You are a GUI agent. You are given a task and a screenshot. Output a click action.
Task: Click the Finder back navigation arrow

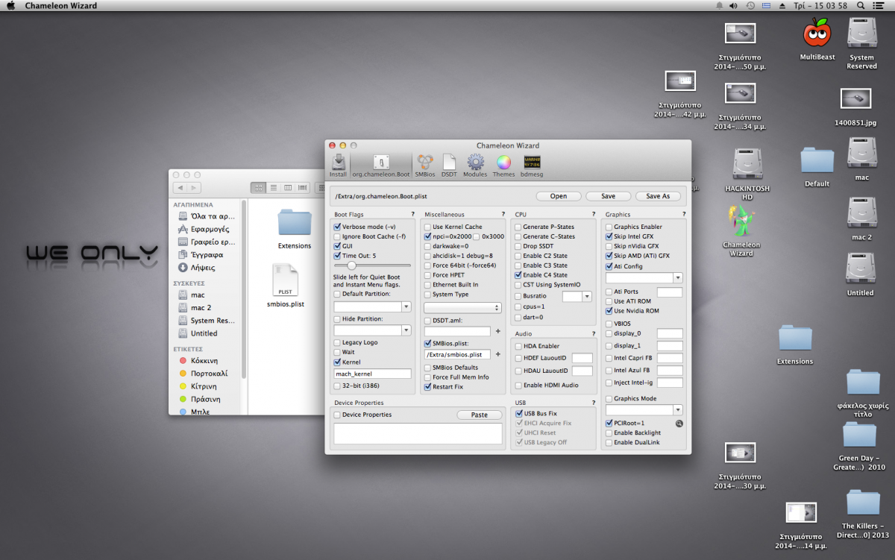pyautogui.click(x=180, y=188)
